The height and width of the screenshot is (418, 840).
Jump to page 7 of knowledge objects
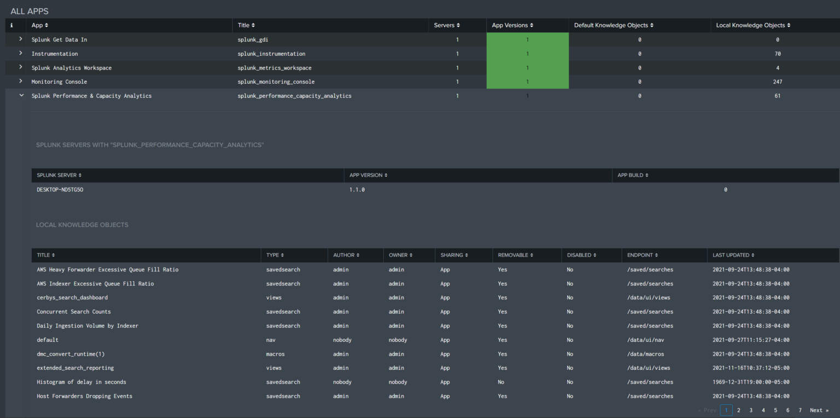pyautogui.click(x=800, y=410)
